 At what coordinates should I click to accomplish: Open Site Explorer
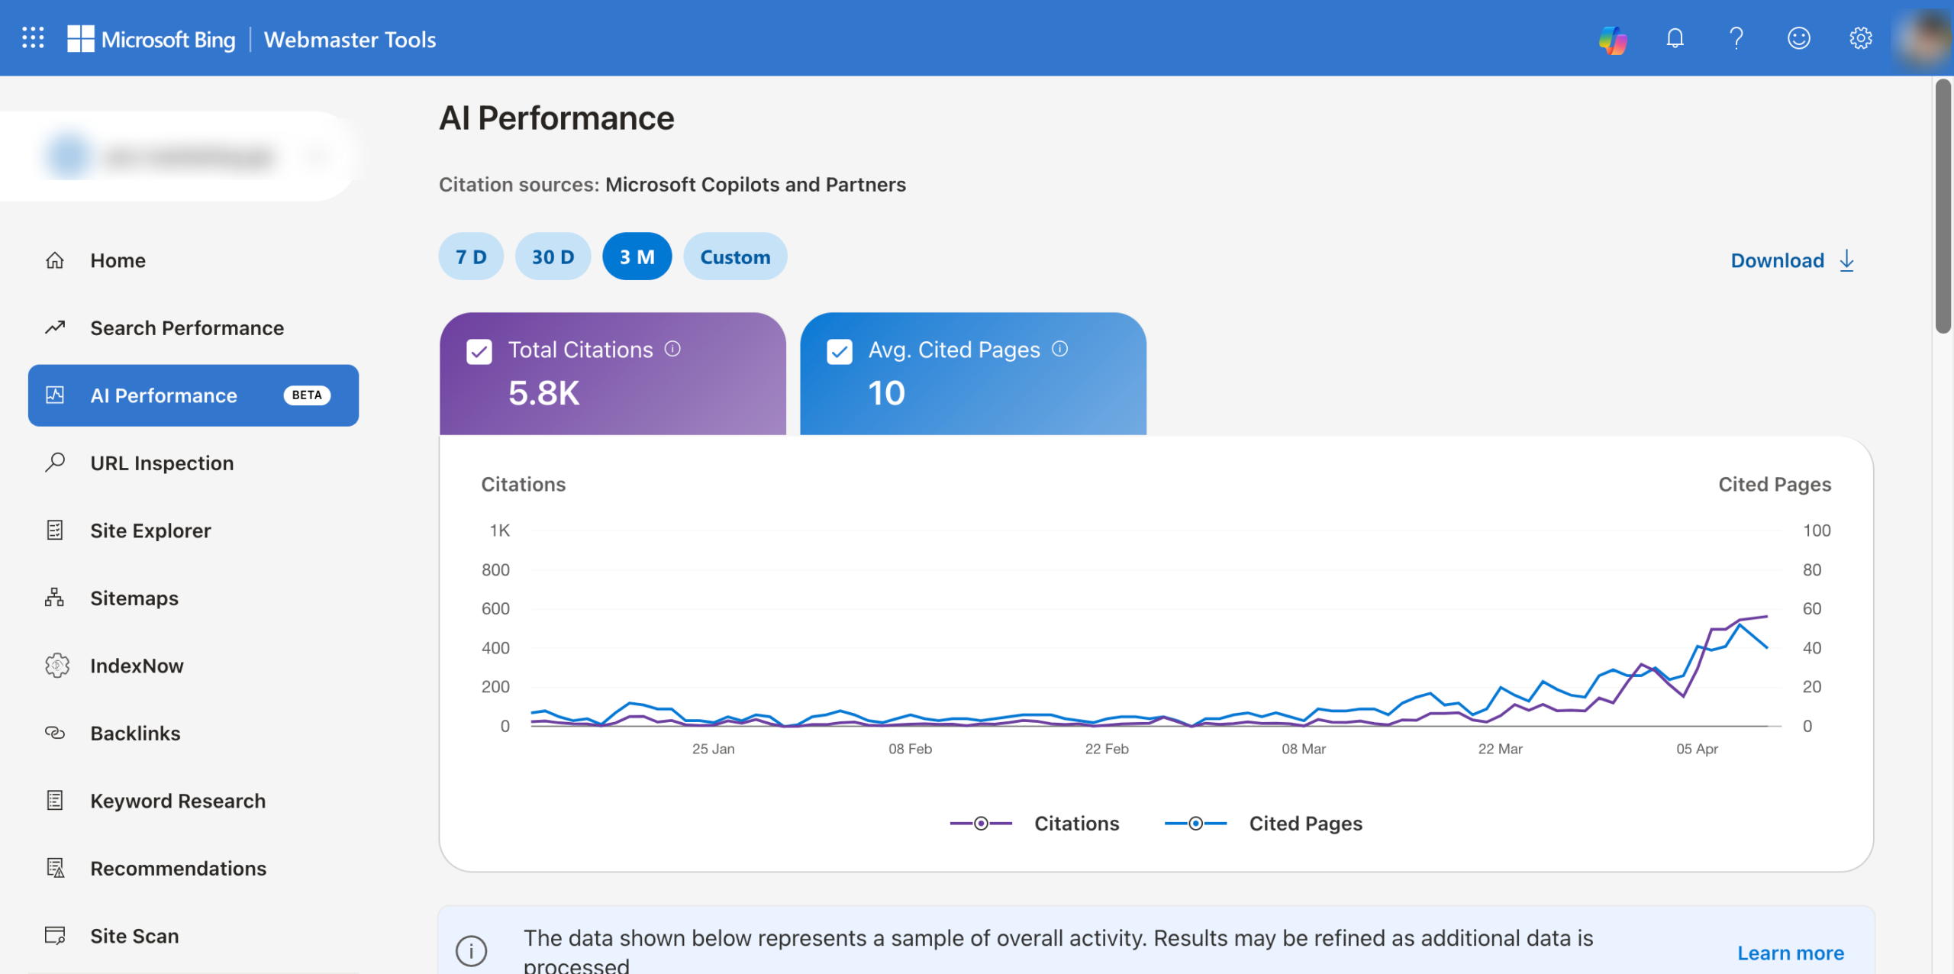coord(150,530)
